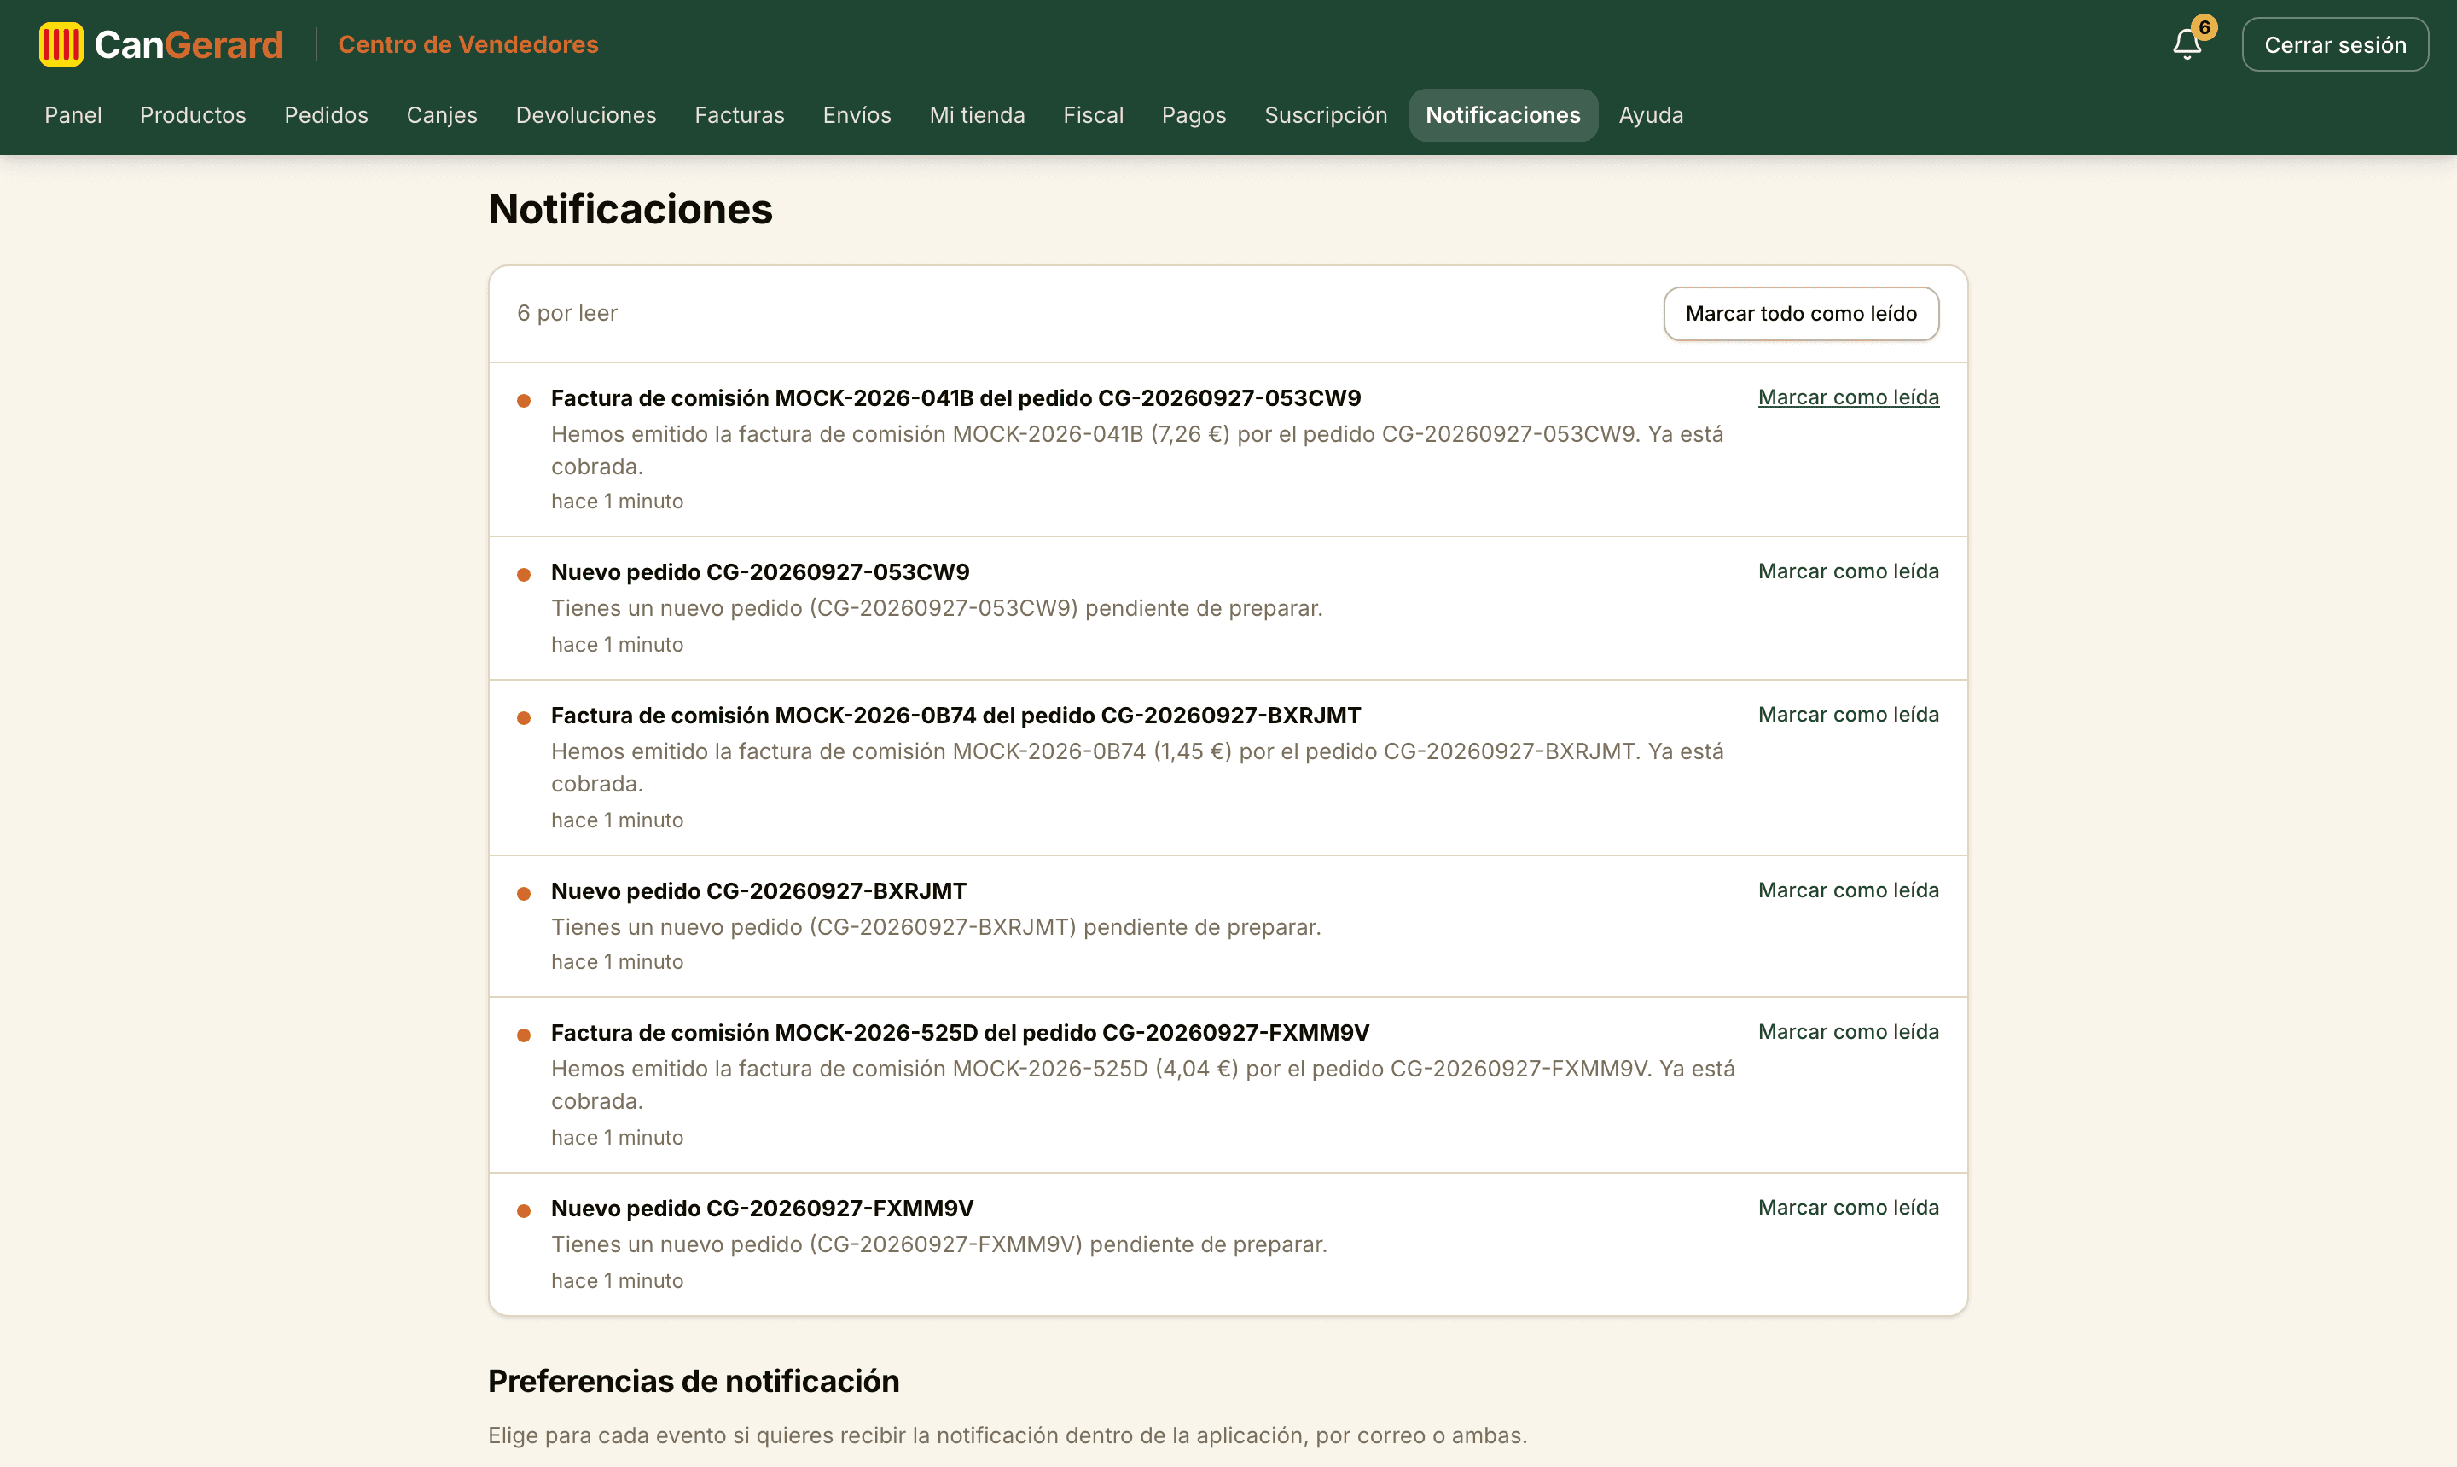Click the '6 por leer' counter text
This screenshot has height=1467, width=2457.
coord(566,313)
